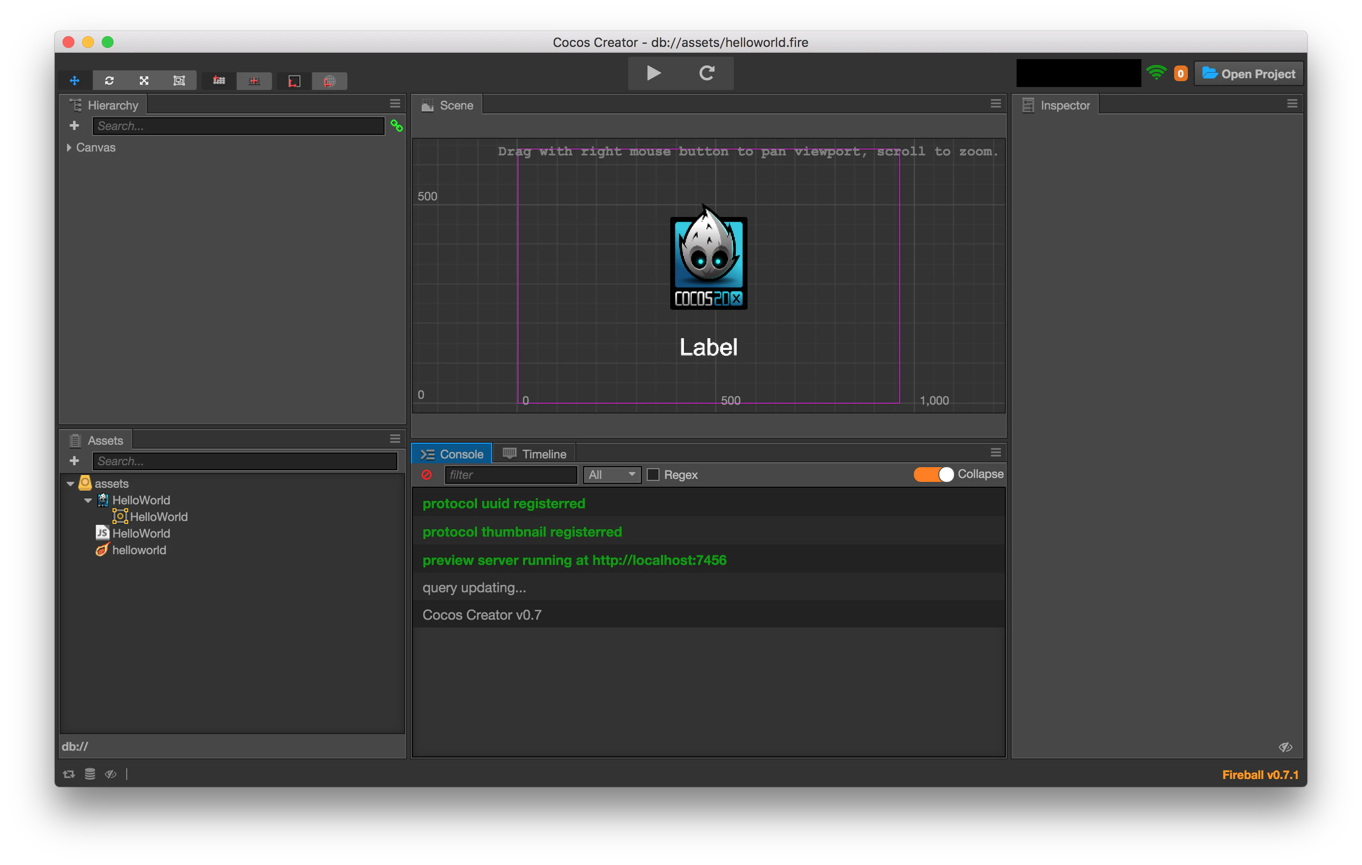Enable the Regex checkbox
This screenshot has height=865, width=1362.
(653, 475)
